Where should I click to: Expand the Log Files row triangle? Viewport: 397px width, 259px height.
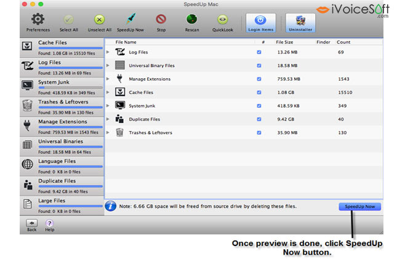coord(108,52)
